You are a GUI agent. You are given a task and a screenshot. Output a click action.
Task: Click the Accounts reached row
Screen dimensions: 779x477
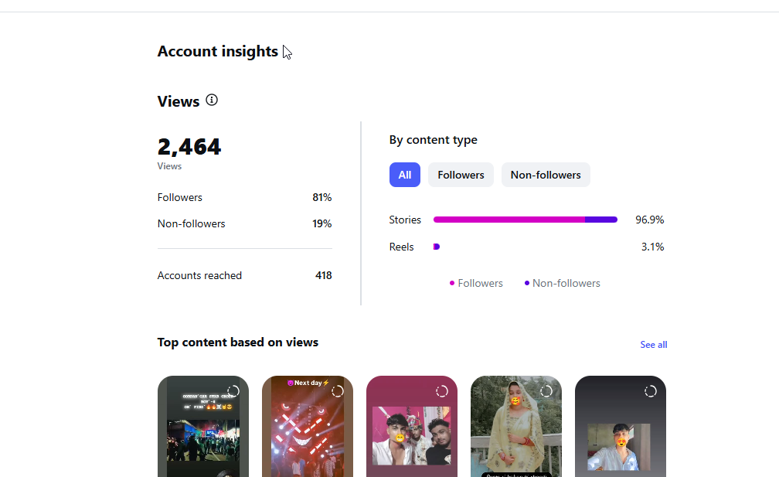(x=244, y=275)
